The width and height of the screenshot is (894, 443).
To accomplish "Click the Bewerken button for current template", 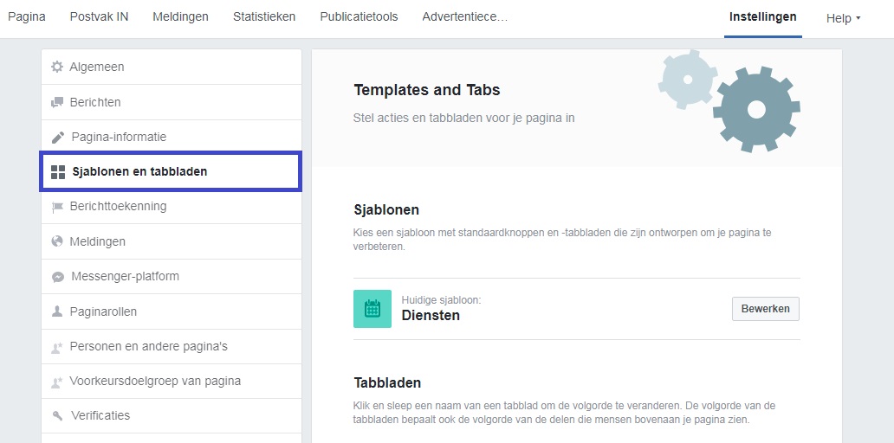I will (x=765, y=309).
